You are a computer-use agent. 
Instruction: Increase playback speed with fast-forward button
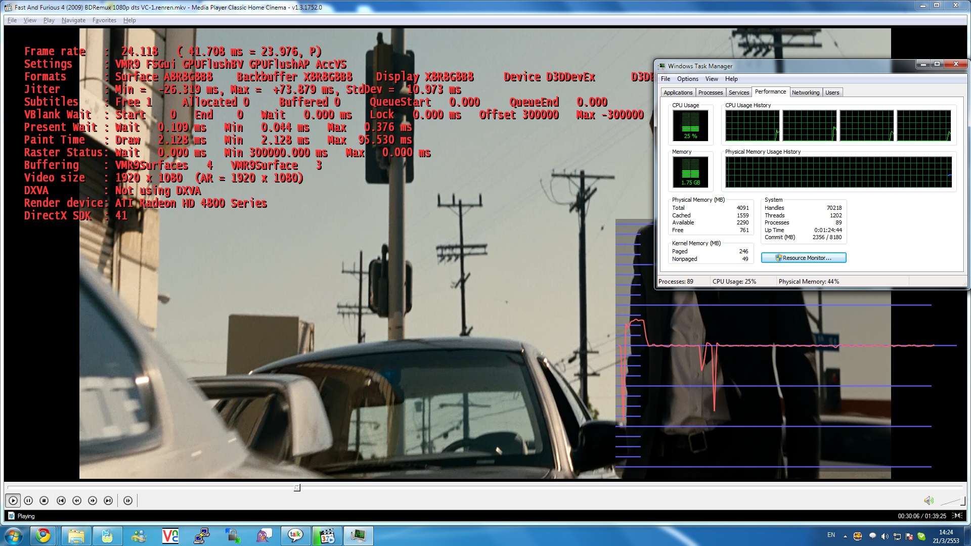point(93,500)
